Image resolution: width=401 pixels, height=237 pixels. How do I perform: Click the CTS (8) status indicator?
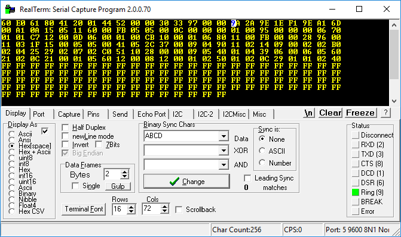[x=356, y=164]
